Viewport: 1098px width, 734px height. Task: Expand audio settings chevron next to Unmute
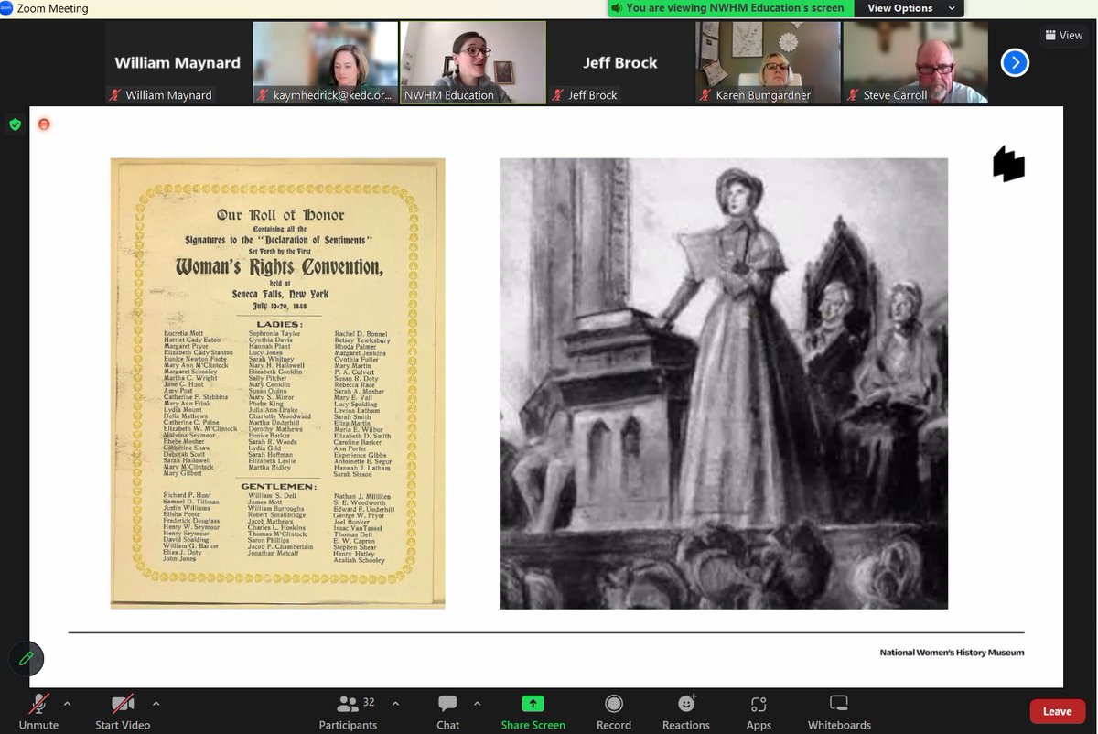tap(67, 705)
